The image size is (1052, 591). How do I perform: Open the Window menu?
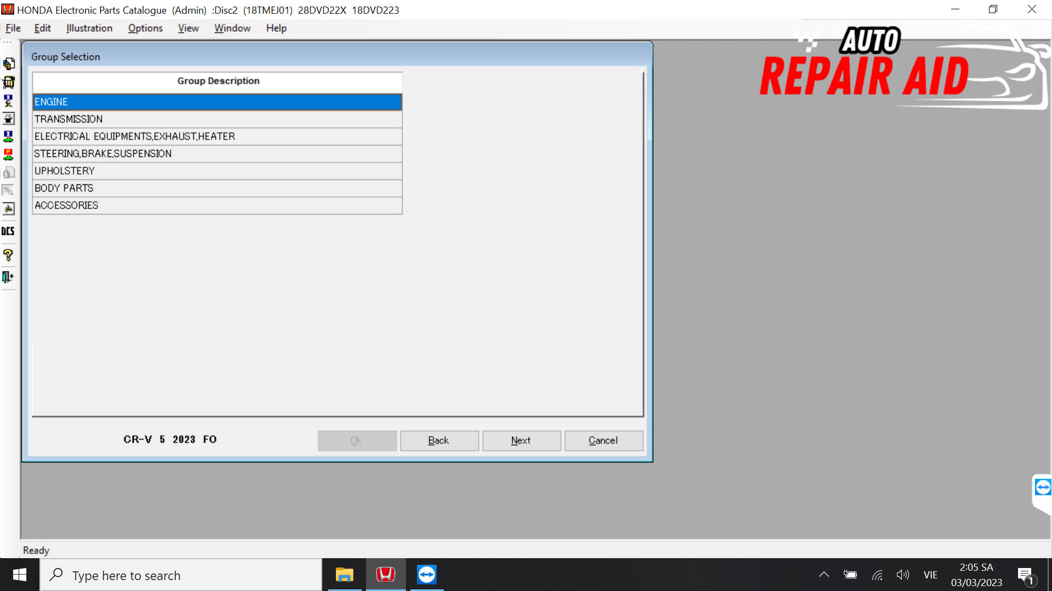tap(232, 28)
